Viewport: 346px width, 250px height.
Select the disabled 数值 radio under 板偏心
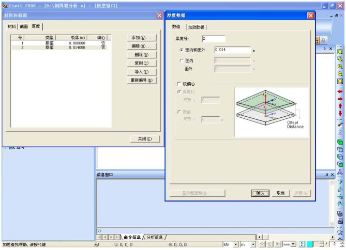[179, 112]
